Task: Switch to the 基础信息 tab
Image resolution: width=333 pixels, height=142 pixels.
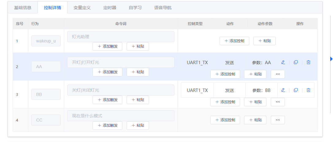Action: [23, 8]
